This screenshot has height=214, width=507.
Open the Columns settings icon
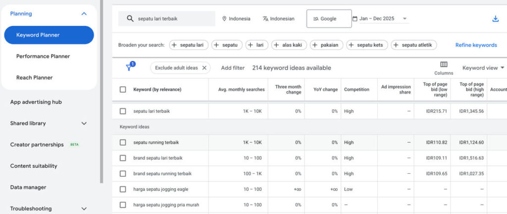tap(444, 64)
